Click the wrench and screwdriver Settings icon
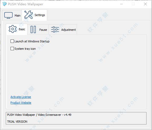Viewport: 152px width, 130px height. [x=28, y=15]
